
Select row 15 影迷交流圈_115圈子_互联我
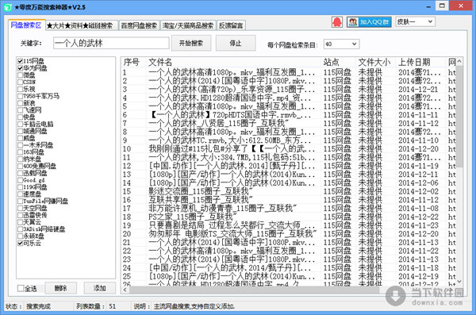pos(289,191)
